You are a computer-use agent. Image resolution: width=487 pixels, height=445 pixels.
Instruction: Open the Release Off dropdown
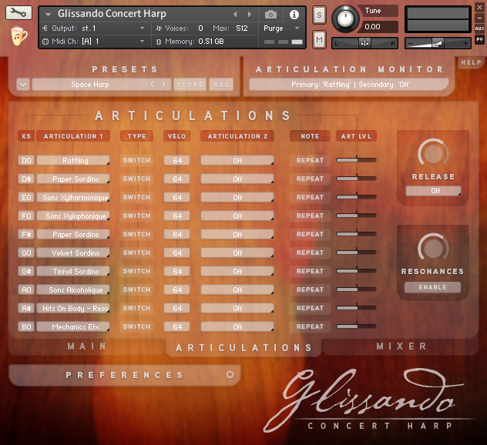coord(433,191)
